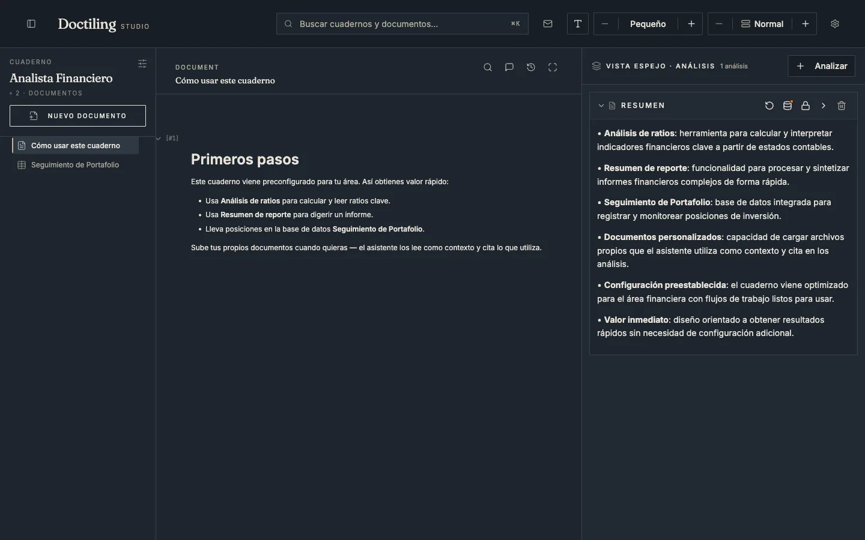The width and height of the screenshot is (865, 540).
Task: Click the Normal spacing label
Action: pyautogui.click(x=762, y=24)
